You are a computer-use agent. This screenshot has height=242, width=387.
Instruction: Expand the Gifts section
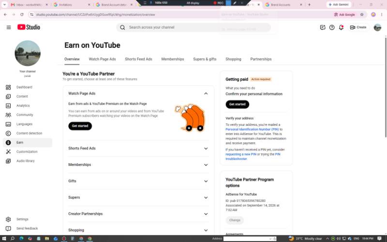click(x=206, y=181)
